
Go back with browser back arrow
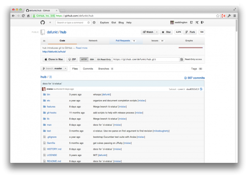pos(13,16)
